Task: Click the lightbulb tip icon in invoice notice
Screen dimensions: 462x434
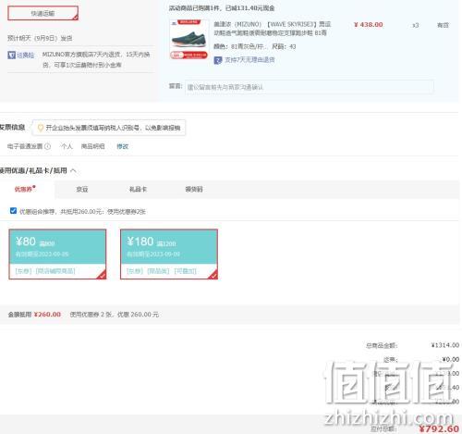Action: 40,128
